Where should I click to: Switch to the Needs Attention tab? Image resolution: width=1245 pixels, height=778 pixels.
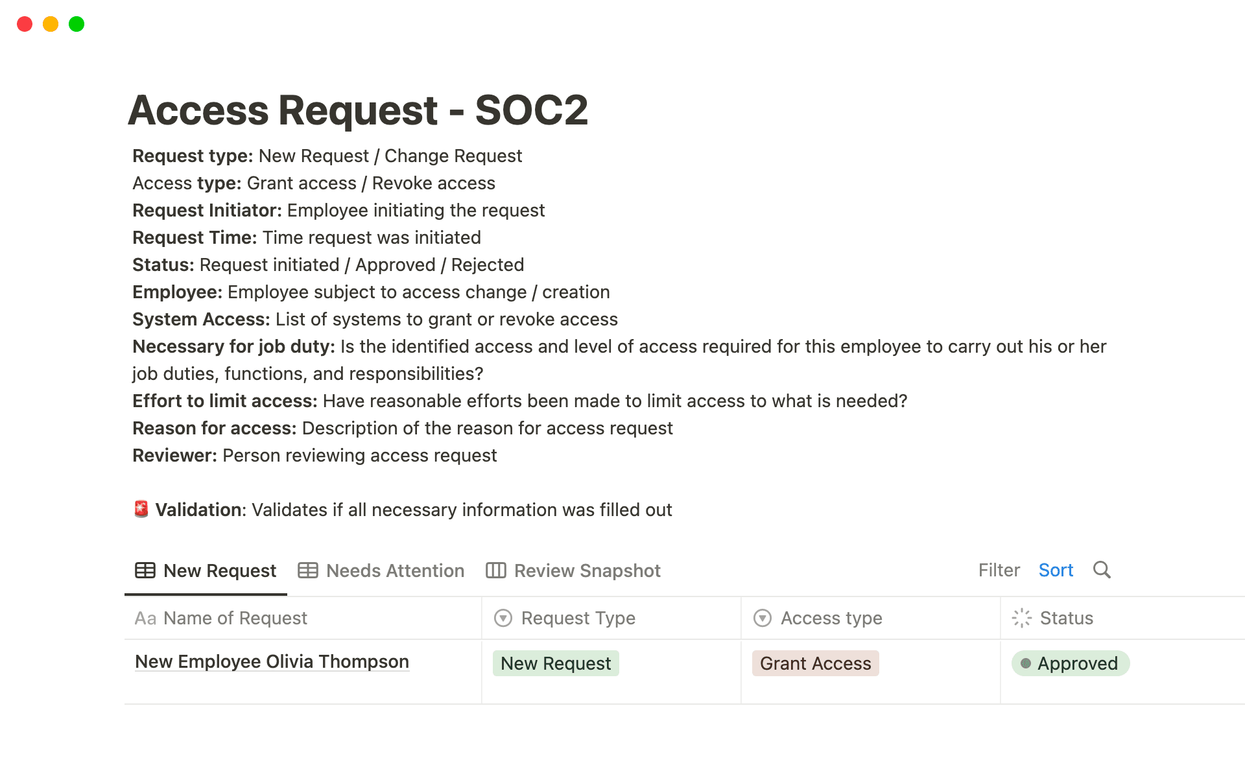[x=395, y=570]
